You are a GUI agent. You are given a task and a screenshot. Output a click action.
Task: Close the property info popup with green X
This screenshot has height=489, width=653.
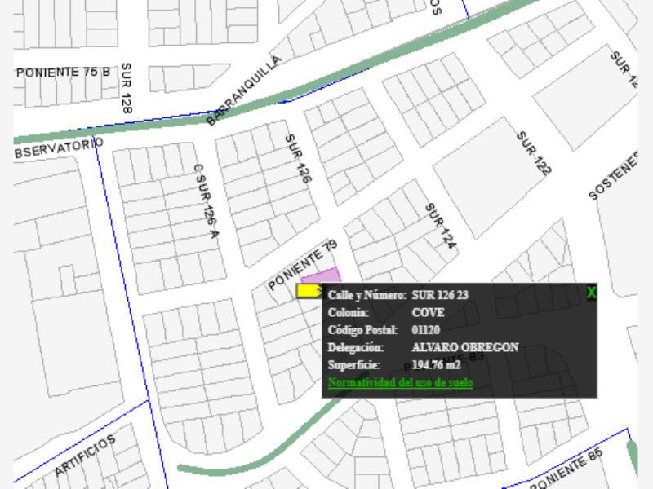click(x=591, y=293)
